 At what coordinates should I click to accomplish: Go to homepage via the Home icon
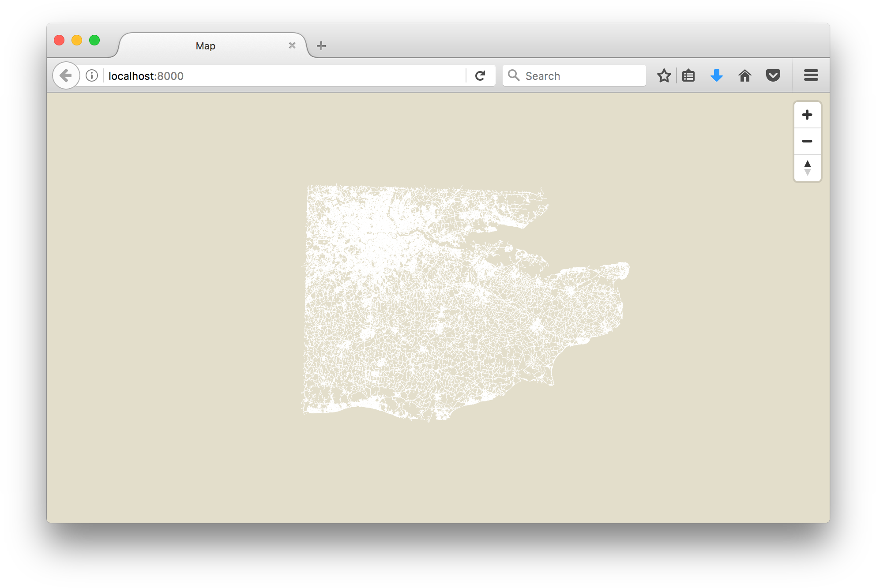point(745,75)
